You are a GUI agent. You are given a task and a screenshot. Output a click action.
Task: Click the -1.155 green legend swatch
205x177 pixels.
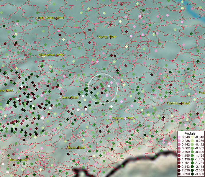tap(192, 156)
